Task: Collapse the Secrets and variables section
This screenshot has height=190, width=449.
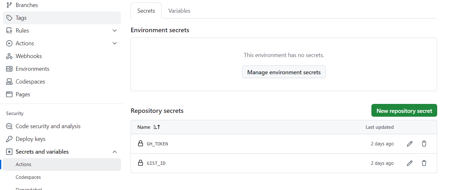Action: pyautogui.click(x=115, y=152)
